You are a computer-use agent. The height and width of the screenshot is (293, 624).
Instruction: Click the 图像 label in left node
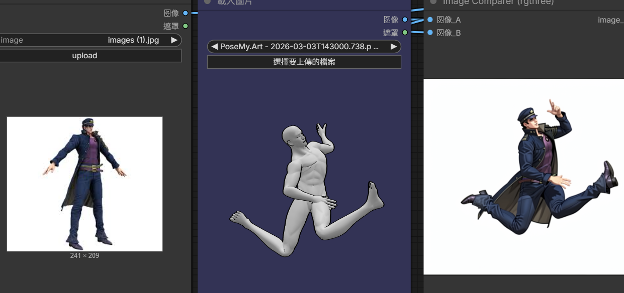point(171,13)
